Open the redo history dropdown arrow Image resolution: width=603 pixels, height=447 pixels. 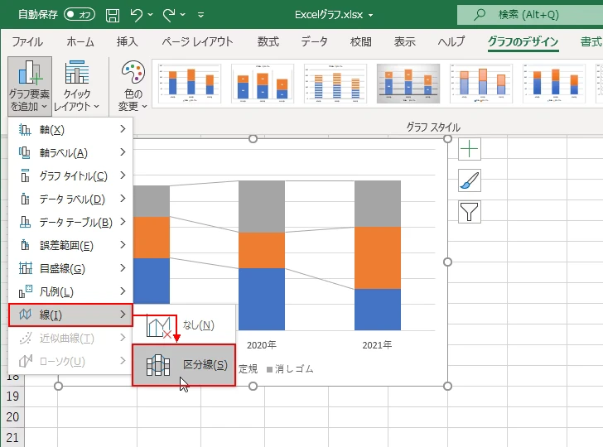183,15
